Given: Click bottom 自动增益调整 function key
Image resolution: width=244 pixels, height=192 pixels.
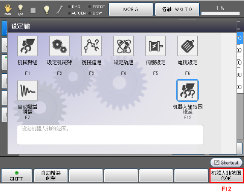Looking at the screenshot, I should [x=51, y=176].
